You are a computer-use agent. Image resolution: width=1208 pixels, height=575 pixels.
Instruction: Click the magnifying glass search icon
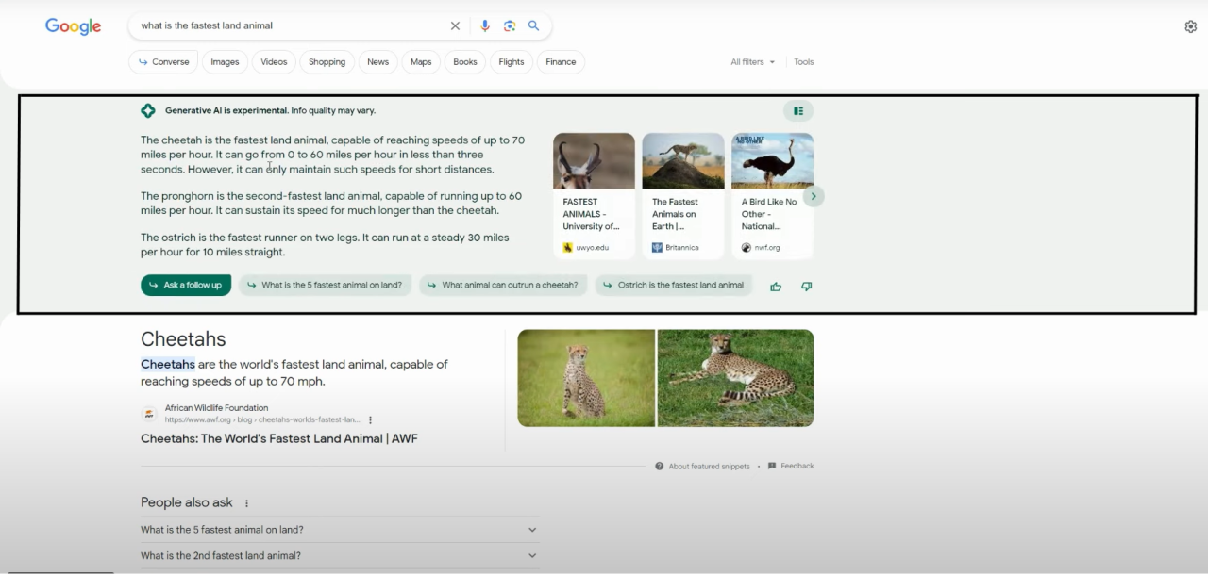pos(534,26)
